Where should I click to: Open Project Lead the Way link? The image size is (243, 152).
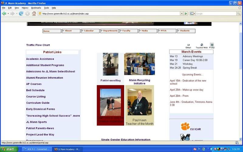[x=40, y=135]
